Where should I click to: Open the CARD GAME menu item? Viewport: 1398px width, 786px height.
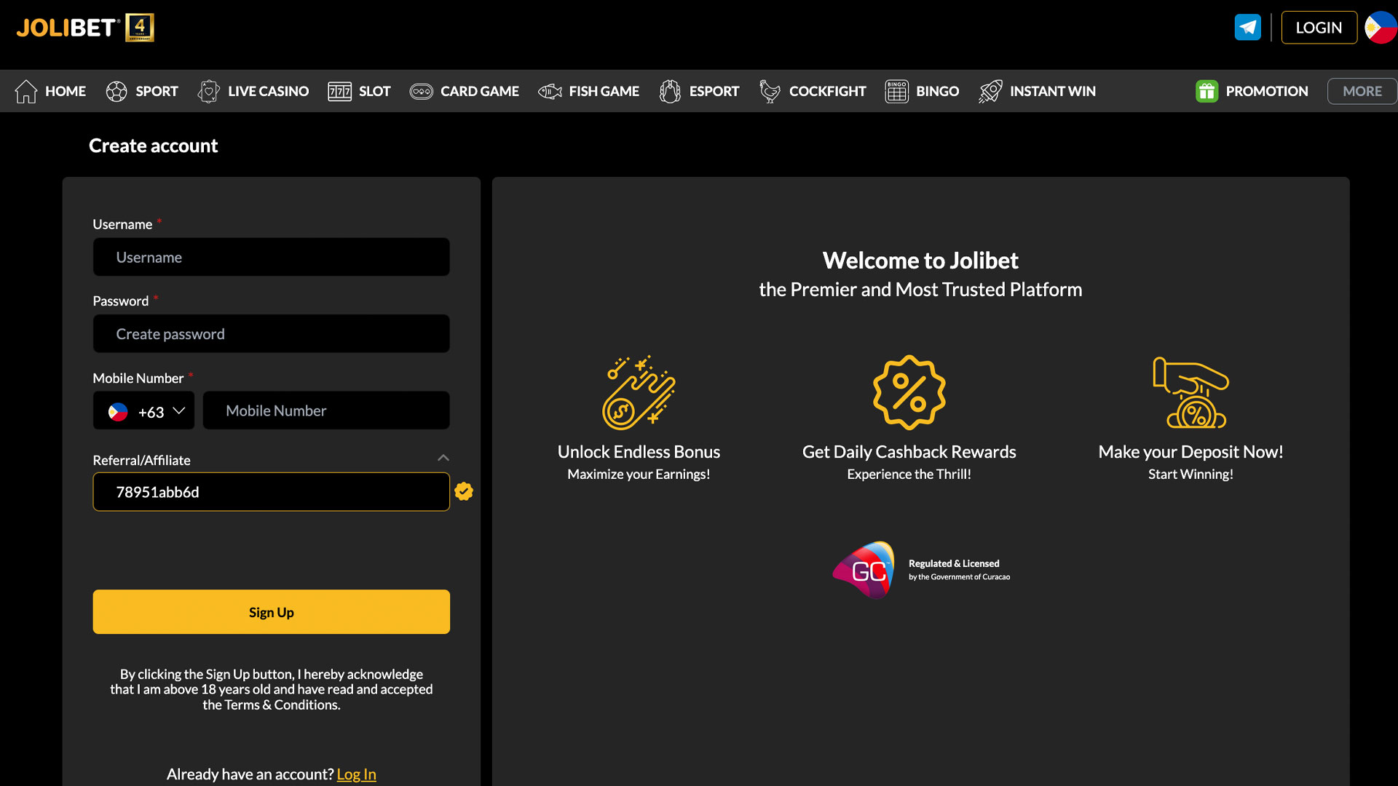pyautogui.click(x=479, y=91)
